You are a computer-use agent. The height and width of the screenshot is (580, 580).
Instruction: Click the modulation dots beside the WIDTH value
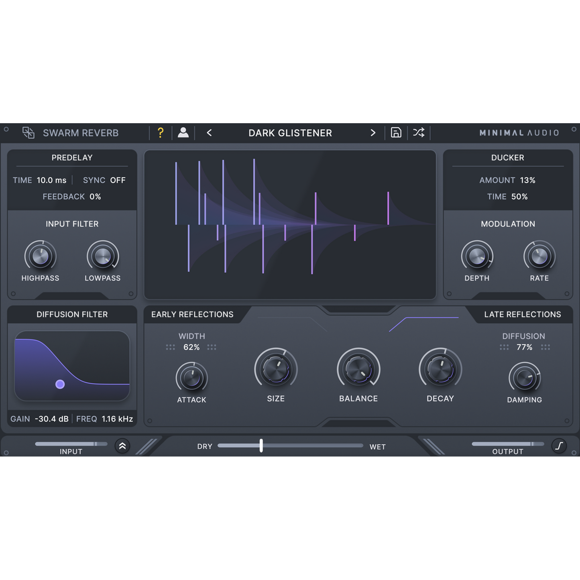click(170, 347)
